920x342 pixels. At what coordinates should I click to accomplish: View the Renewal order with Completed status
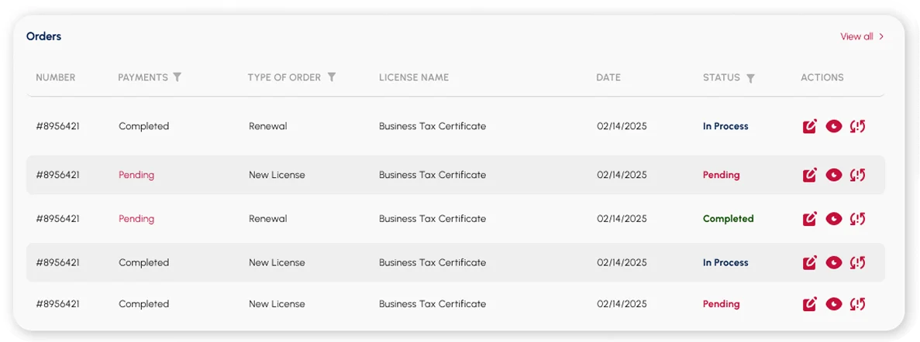(x=834, y=219)
